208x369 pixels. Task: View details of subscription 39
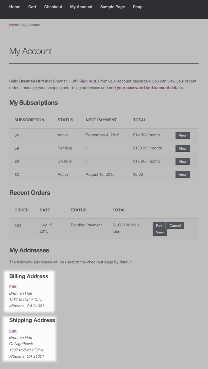pyautogui.click(x=17, y=161)
